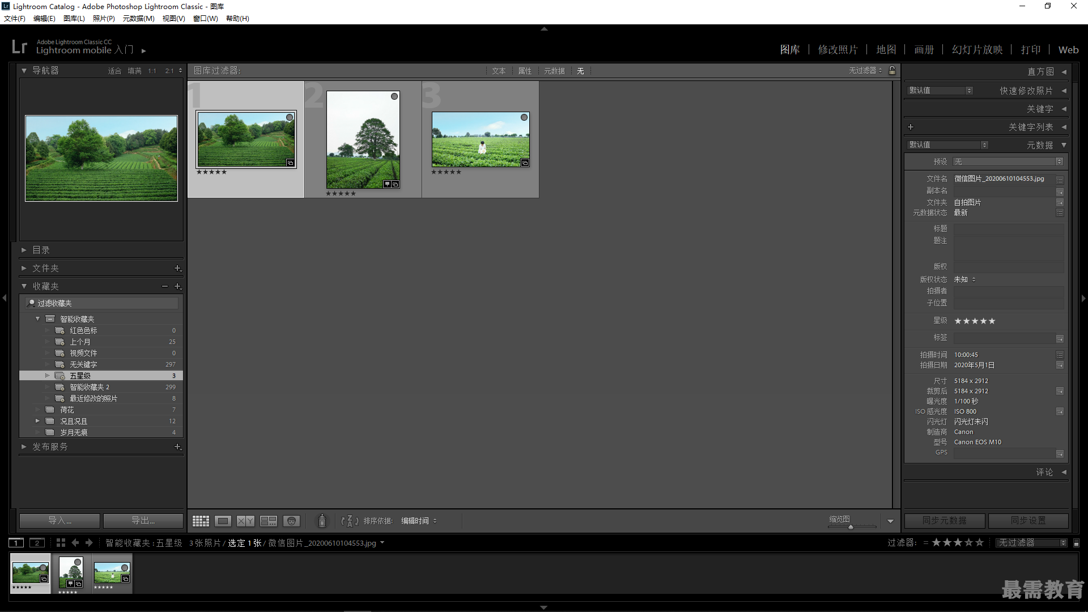Toggle quick collection circle on third photo
The height and width of the screenshot is (612, 1088).
tap(524, 117)
